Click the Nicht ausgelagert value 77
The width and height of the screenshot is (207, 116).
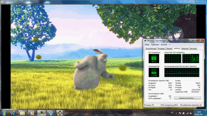coord(170,98)
